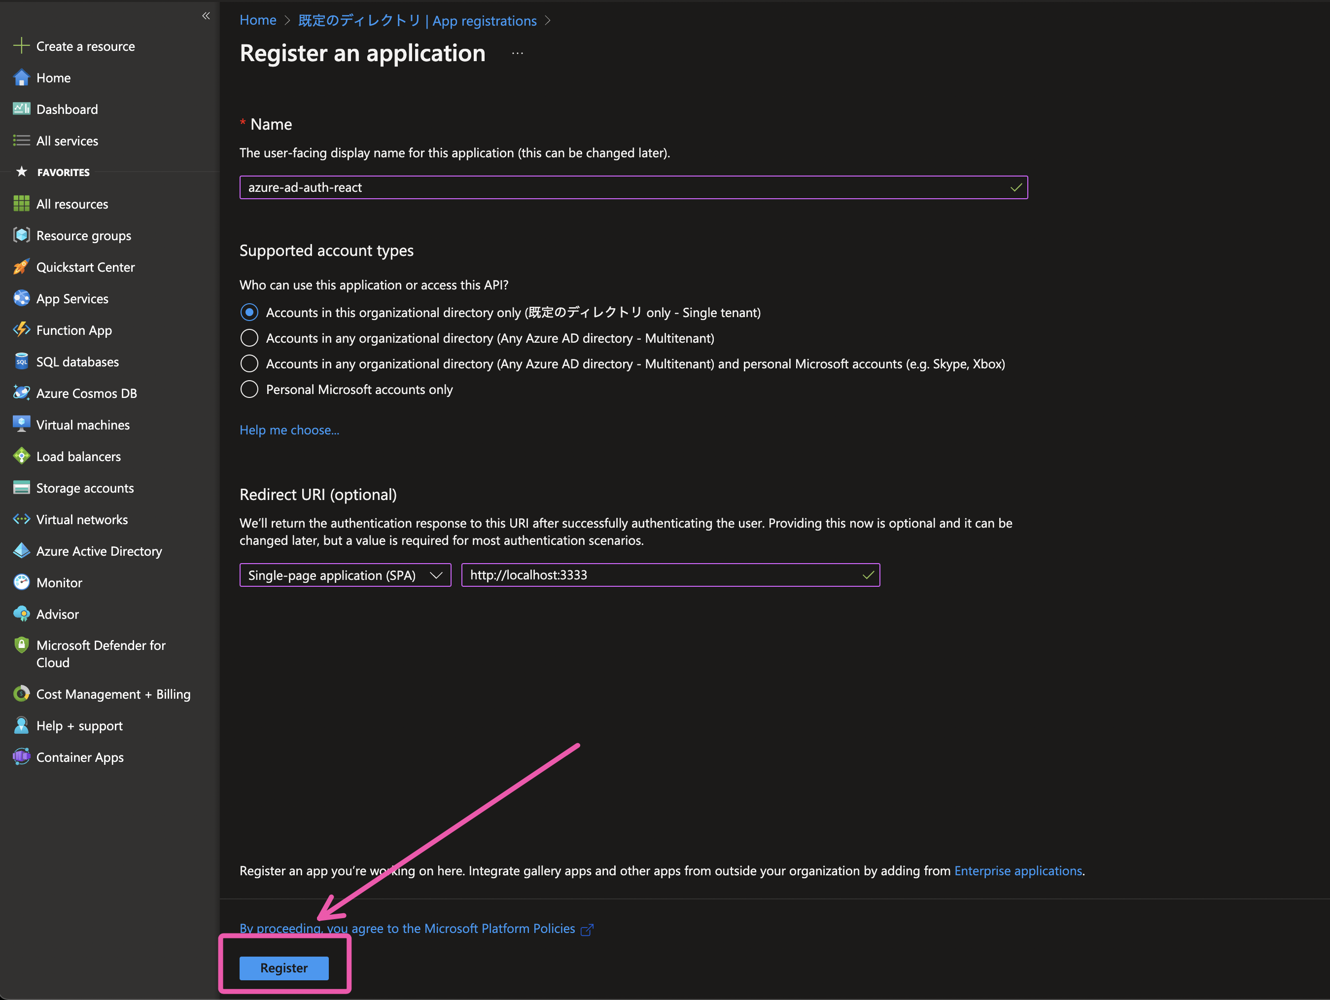Open All services in the sidebar

67,141
